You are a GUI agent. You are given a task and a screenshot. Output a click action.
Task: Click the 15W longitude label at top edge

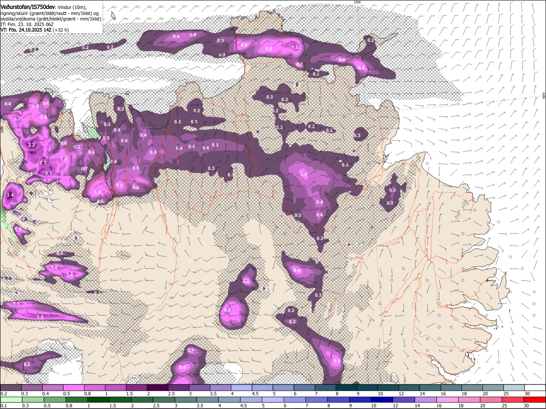pos(357,2)
